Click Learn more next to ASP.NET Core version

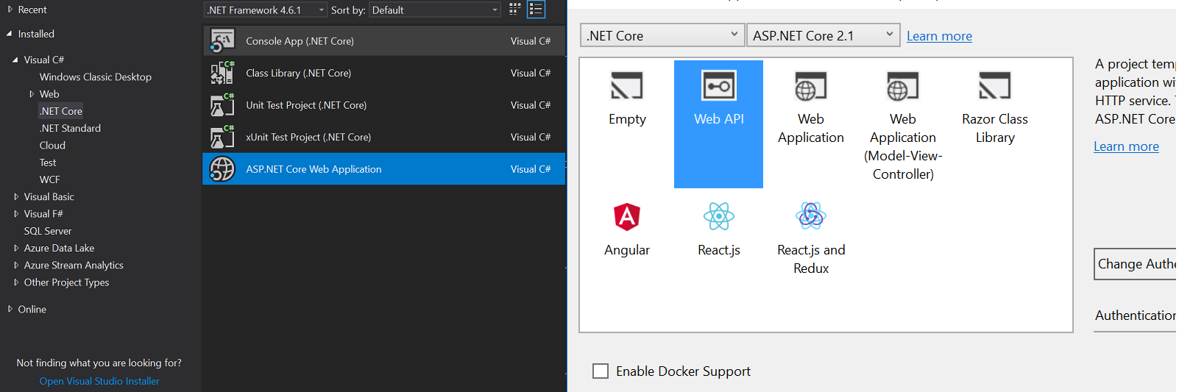coord(939,36)
